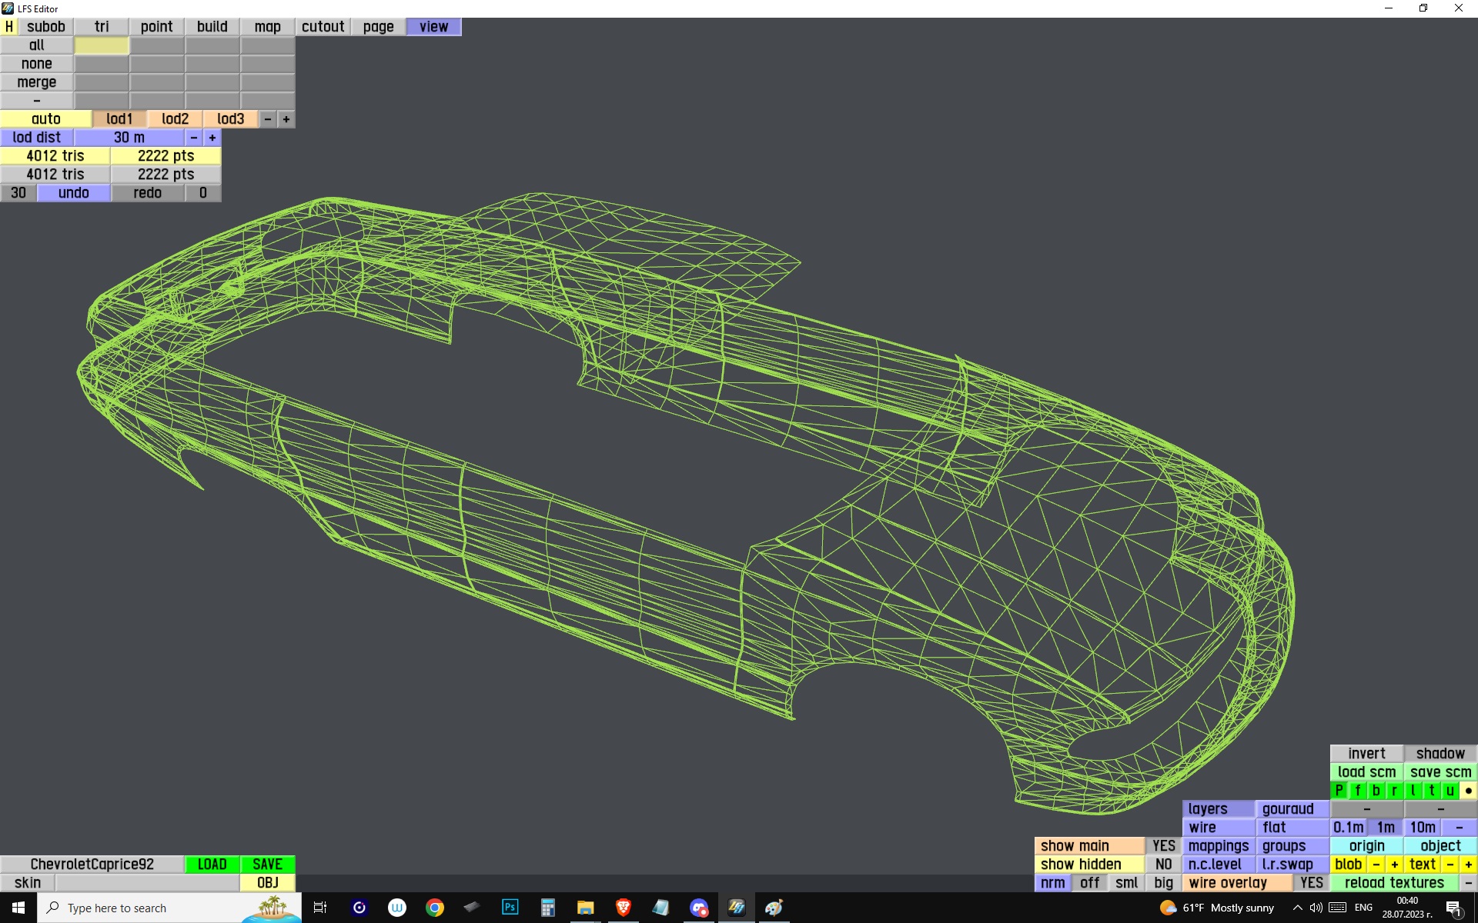Screen dimensions: 1478x923
Task: Click plus button next to lod3
Action: [286, 118]
